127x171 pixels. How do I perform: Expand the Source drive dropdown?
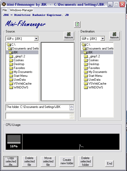point(36,38)
